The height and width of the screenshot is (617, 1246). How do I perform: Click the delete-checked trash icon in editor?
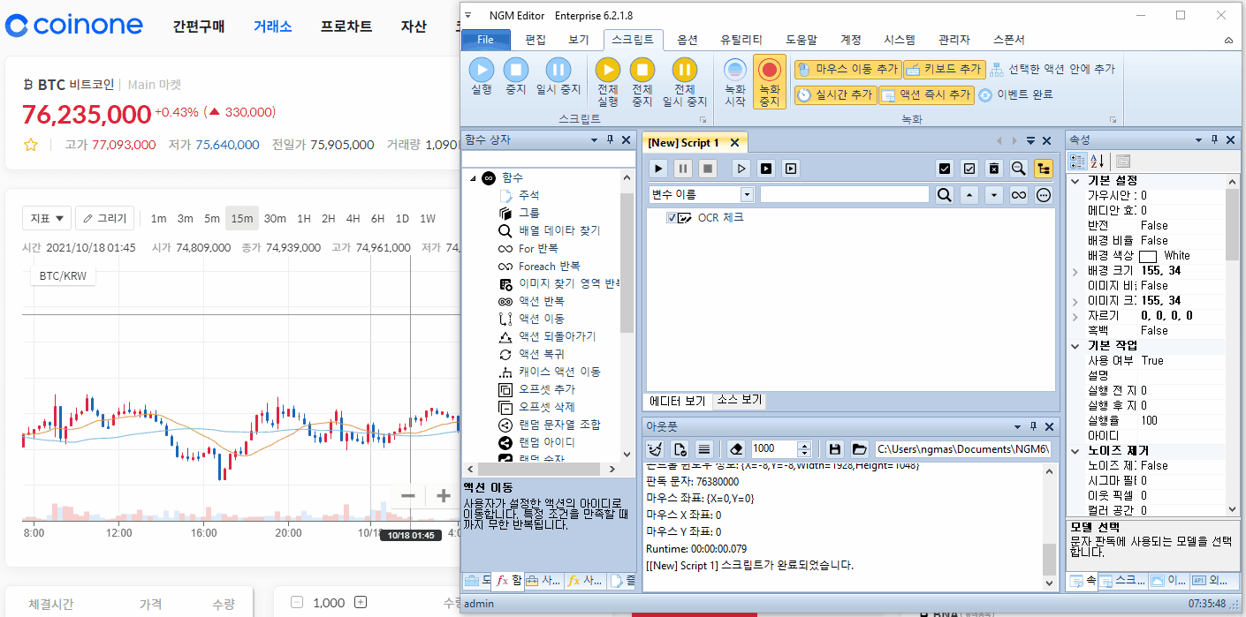tap(993, 168)
